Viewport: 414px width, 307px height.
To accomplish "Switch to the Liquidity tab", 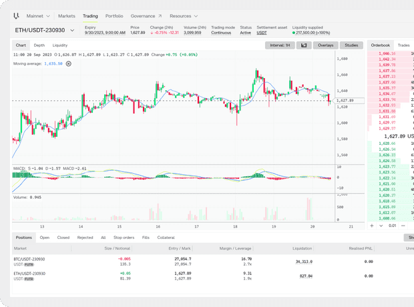I will (x=60, y=45).
